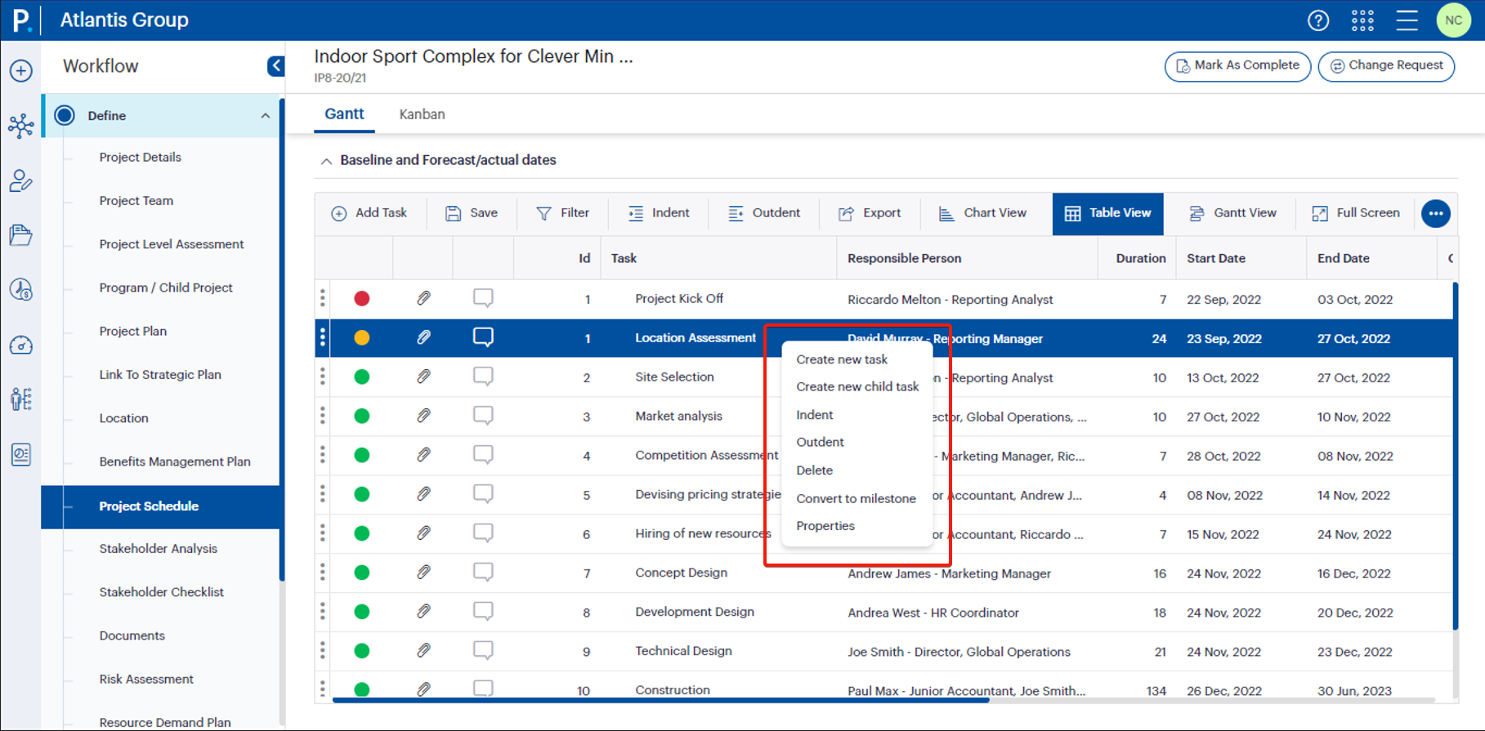Collapse the Workflow sidebar panel arrow
This screenshot has height=731, width=1485.
click(x=276, y=66)
